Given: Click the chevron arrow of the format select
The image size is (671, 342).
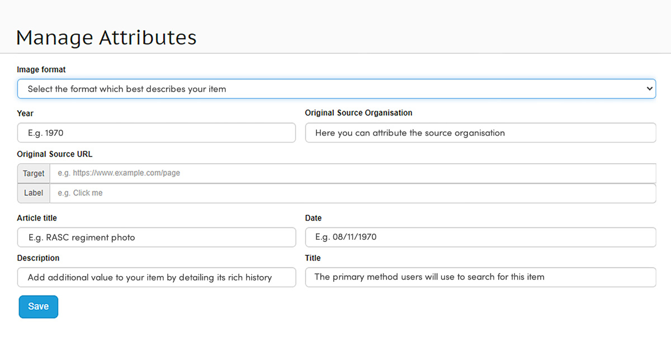Looking at the screenshot, I should [649, 89].
